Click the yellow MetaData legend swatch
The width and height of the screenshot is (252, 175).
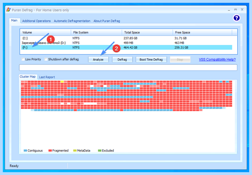point(75,150)
